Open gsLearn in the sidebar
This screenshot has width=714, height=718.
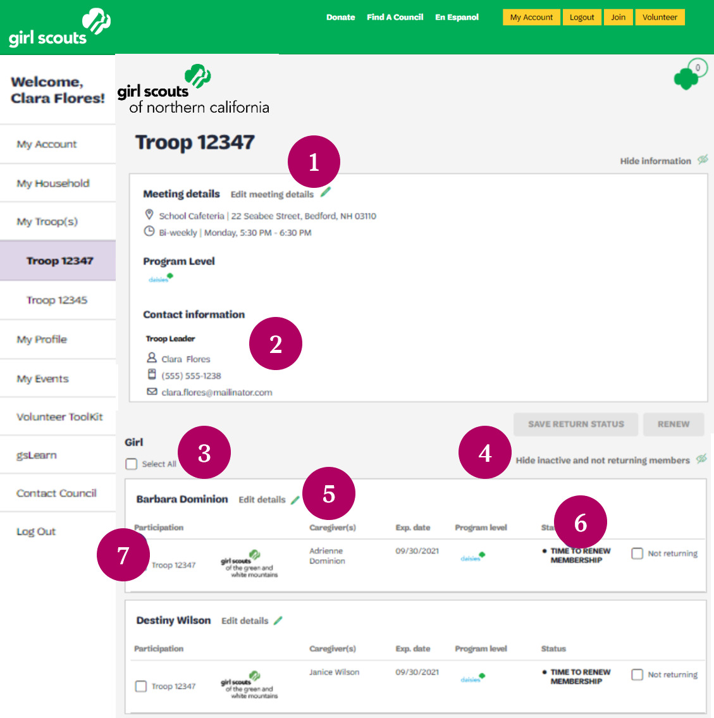(58, 455)
